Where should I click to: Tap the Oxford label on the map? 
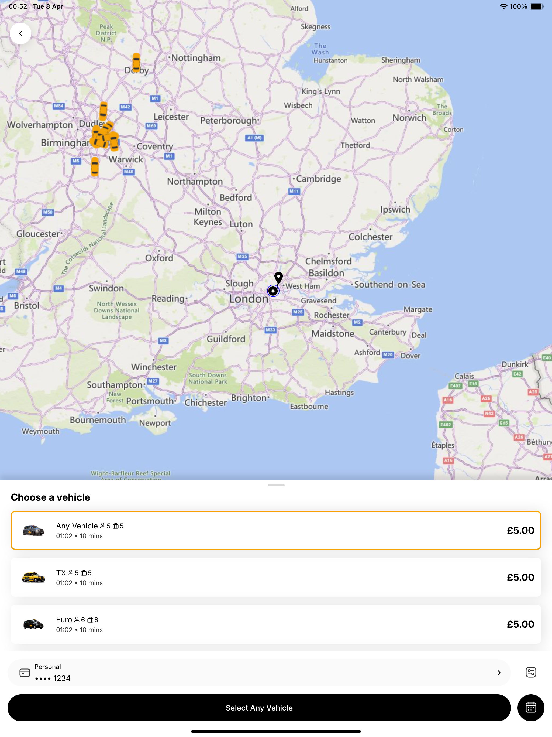(159, 258)
